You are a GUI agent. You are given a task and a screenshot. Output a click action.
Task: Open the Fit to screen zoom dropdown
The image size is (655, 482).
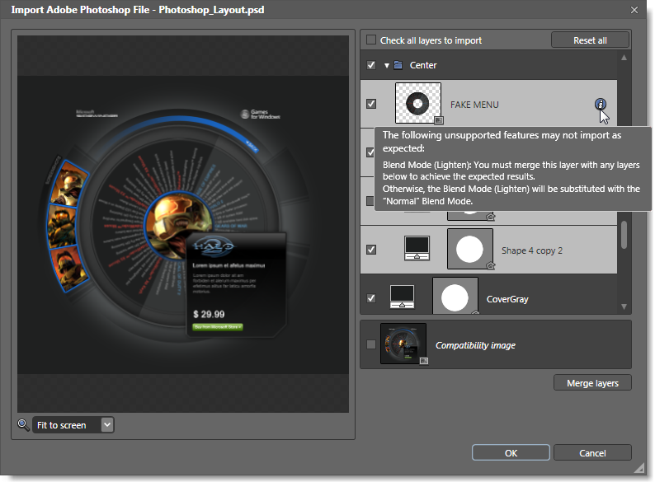(x=107, y=425)
